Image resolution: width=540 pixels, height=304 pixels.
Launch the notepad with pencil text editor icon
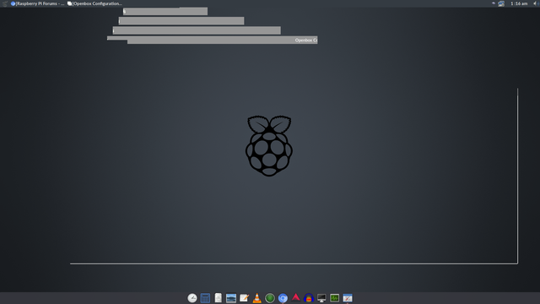[244, 298]
